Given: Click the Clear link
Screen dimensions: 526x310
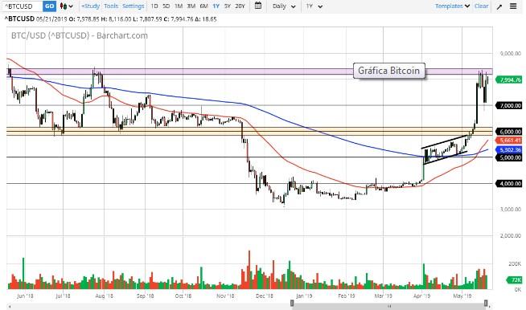Looking at the screenshot, I should (x=481, y=6).
